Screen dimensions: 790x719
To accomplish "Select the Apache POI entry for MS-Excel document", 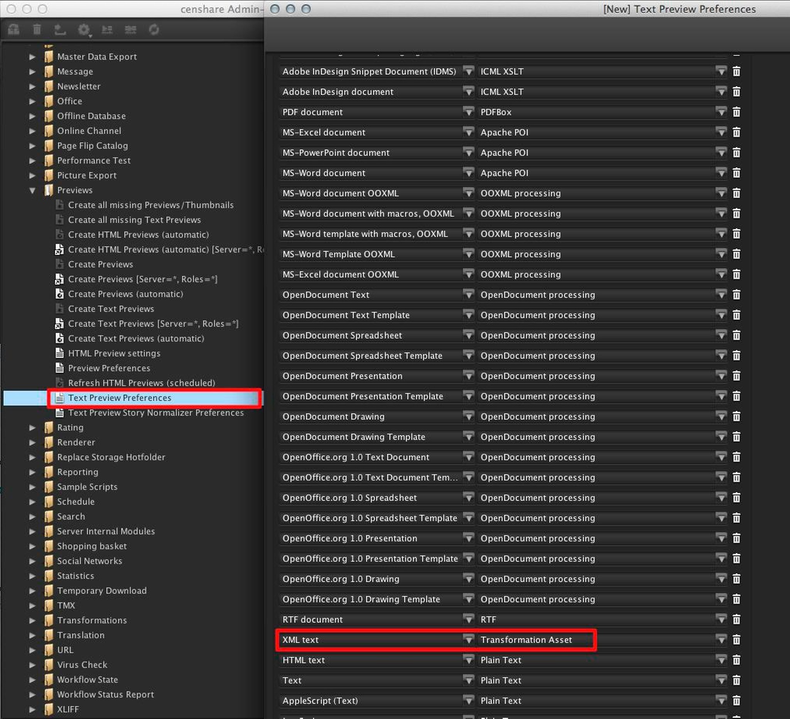I will click(505, 132).
